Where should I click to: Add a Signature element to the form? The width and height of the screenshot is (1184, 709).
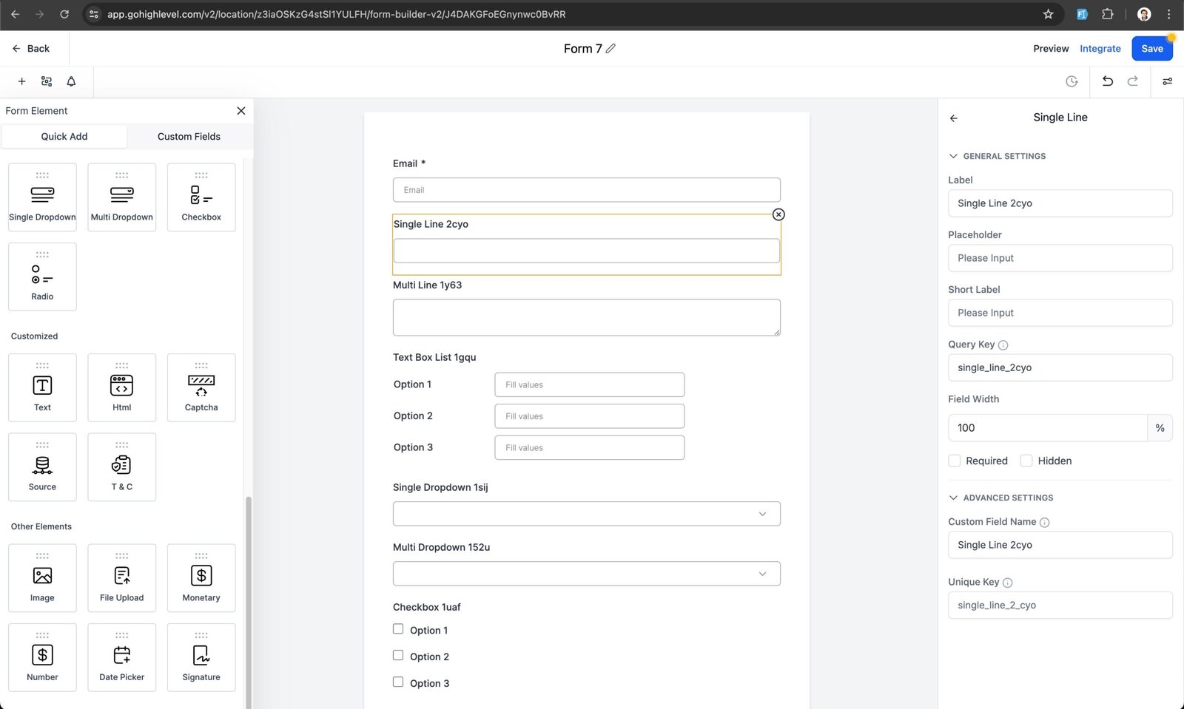pos(201,657)
